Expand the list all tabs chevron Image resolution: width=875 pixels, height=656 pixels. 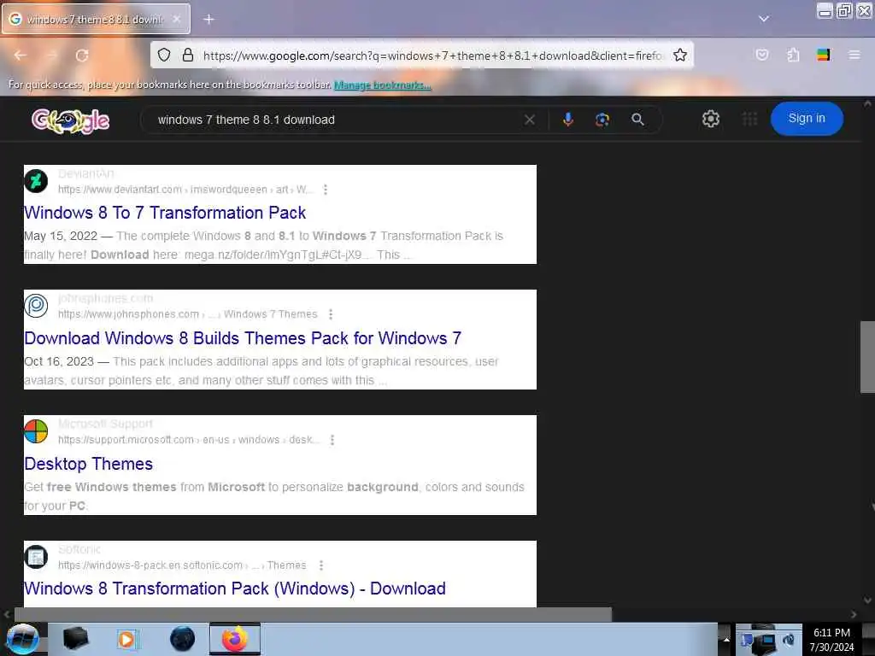763,19
